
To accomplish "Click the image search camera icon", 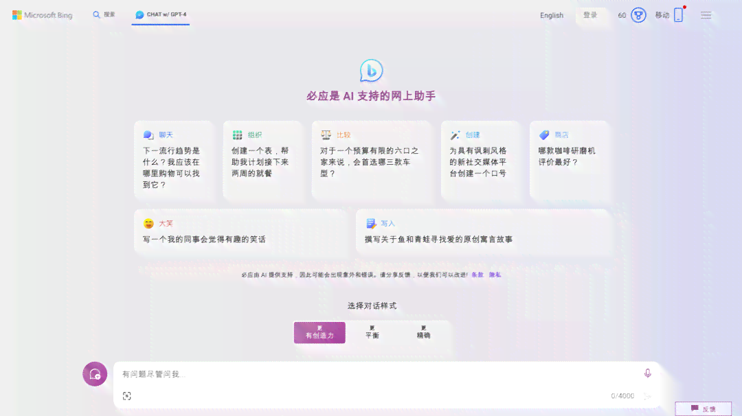I will point(127,395).
